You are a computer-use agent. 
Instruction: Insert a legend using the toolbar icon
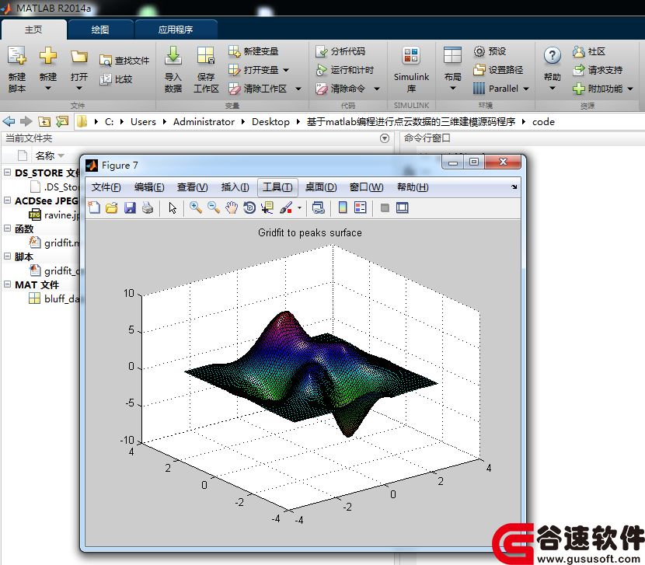click(361, 208)
